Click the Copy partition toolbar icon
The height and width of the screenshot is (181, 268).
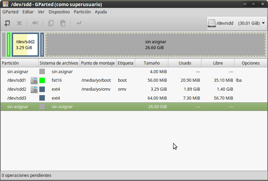tap(51, 23)
